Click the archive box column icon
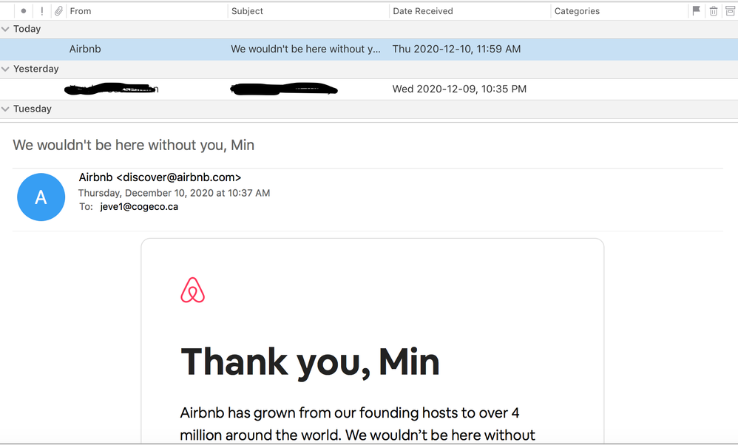The height and width of the screenshot is (445, 738). coord(730,11)
